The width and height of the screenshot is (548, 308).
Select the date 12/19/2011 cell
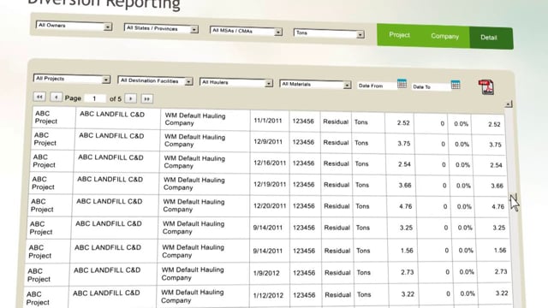pos(270,185)
